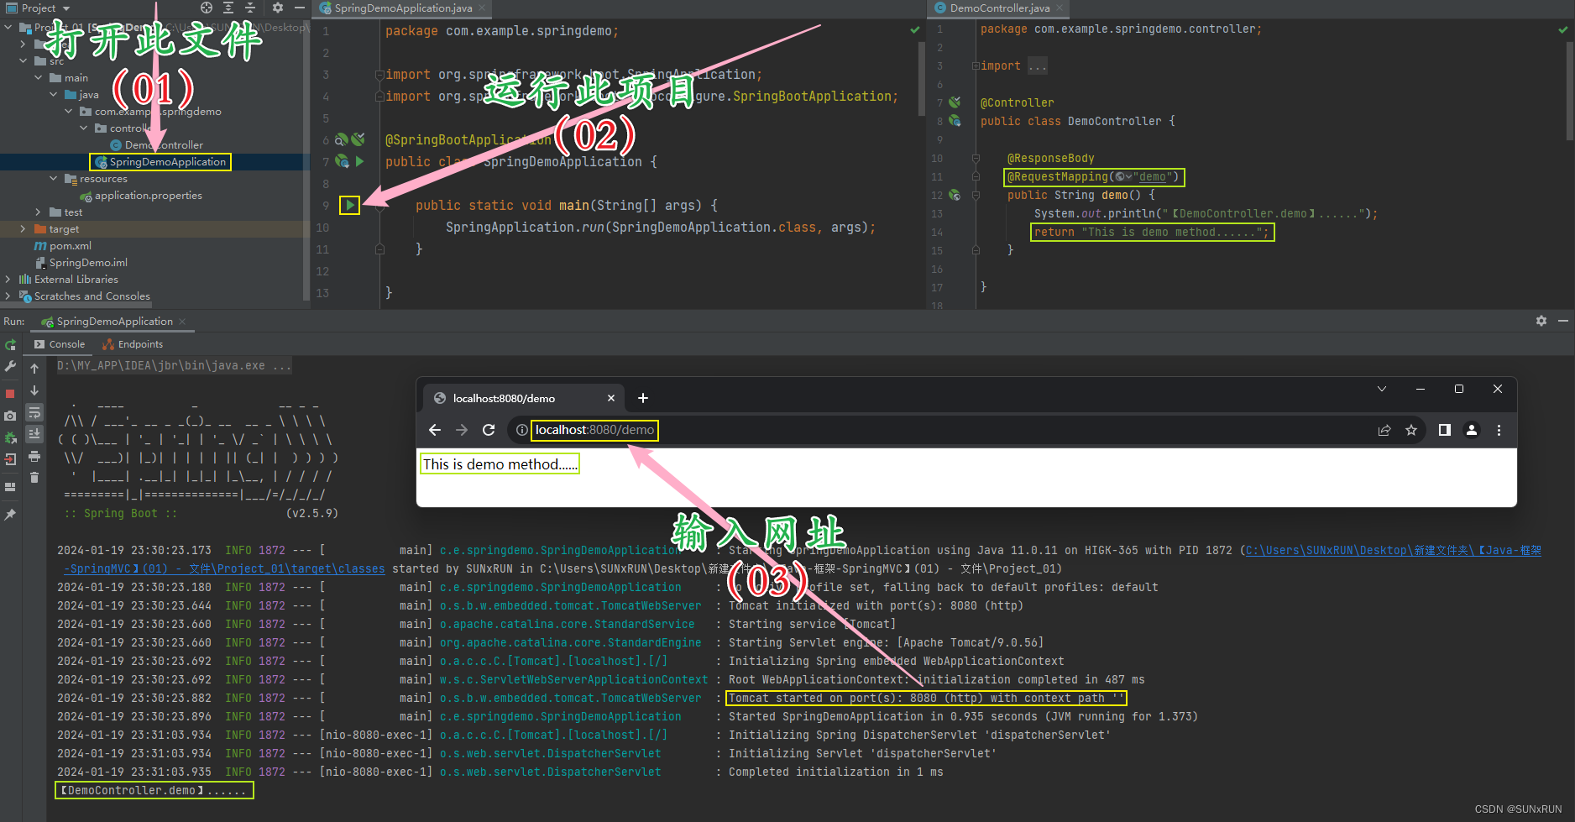Expand All nodes using the Project toolbar icon
1575x822 pixels.
click(228, 8)
